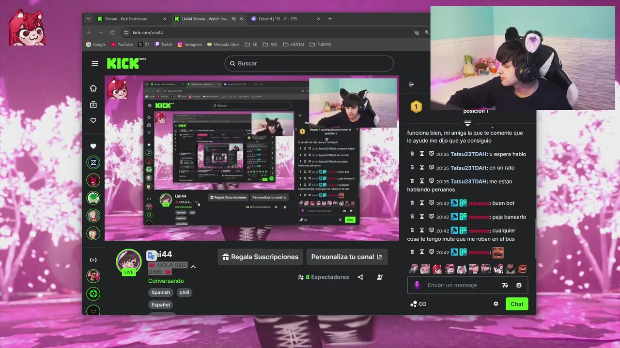Select the chill tag
This screenshot has height=348, width=620.
click(185, 292)
